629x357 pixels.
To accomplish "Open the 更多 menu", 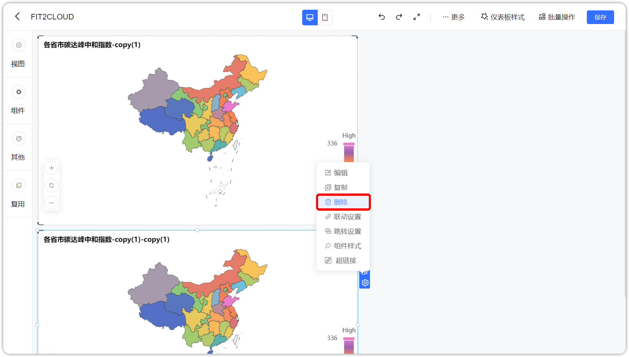I will point(454,17).
